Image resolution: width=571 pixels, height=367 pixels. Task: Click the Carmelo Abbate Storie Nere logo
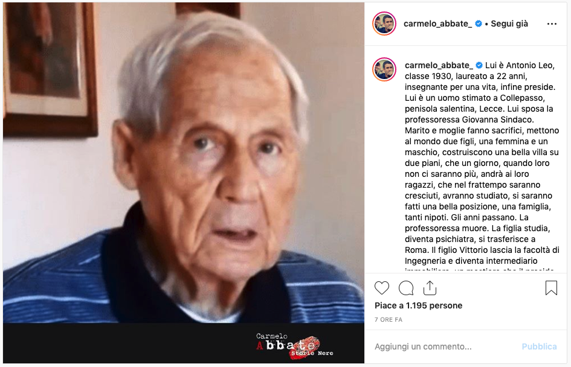tap(294, 346)
